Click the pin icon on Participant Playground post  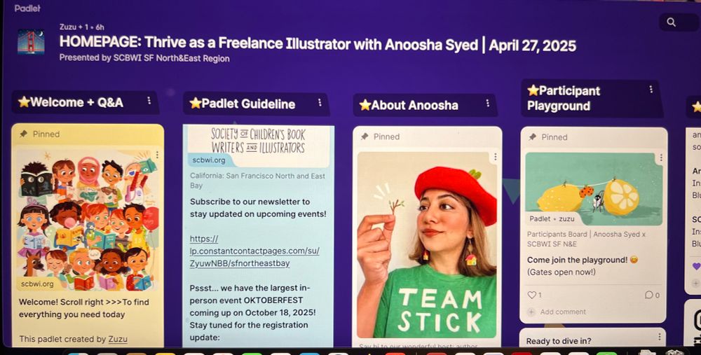point(532,137)
